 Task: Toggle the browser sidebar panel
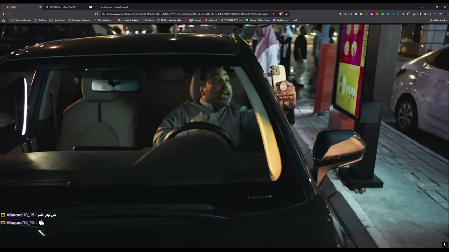[419, 14]
